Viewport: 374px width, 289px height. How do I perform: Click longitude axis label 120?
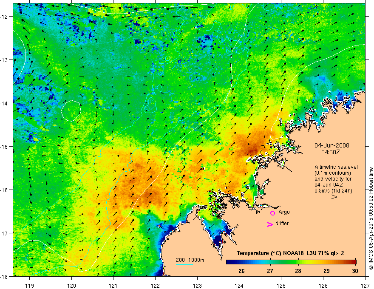click(x=71, y=286)
